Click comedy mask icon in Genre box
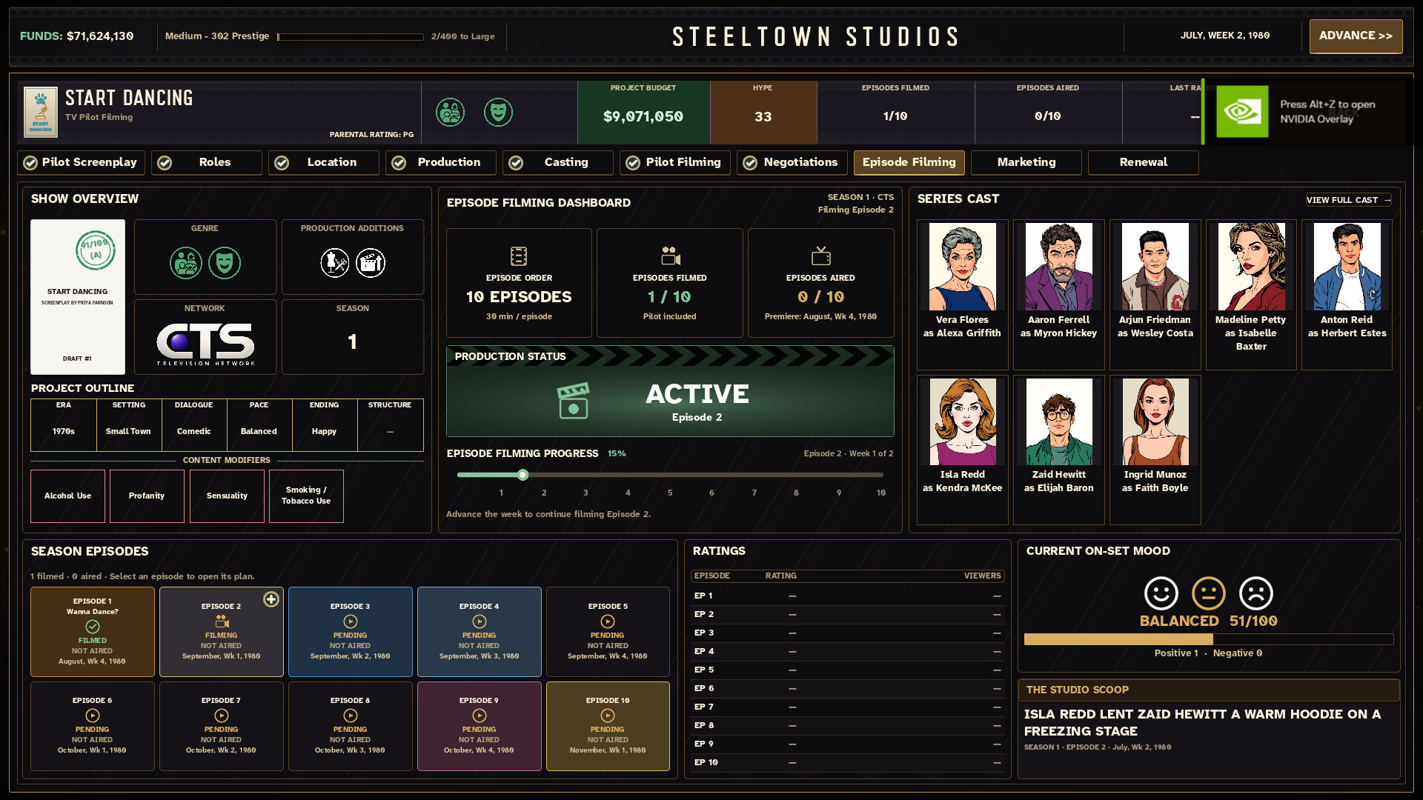 point(225,263)
